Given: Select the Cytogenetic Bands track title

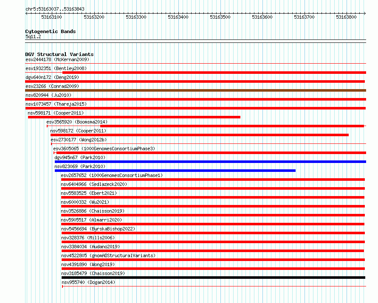Looking at the screenshot, I should pos(51,31).
